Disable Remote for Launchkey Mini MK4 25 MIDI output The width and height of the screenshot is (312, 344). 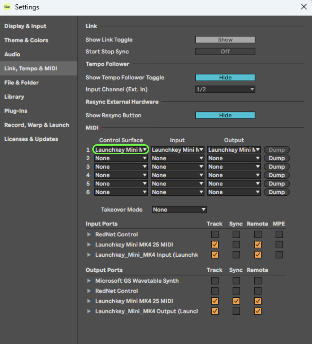coord(258,301)
